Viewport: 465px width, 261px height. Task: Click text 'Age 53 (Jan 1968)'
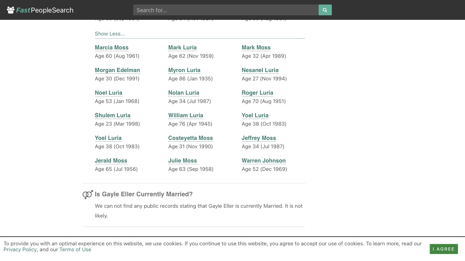click(117, 101)
